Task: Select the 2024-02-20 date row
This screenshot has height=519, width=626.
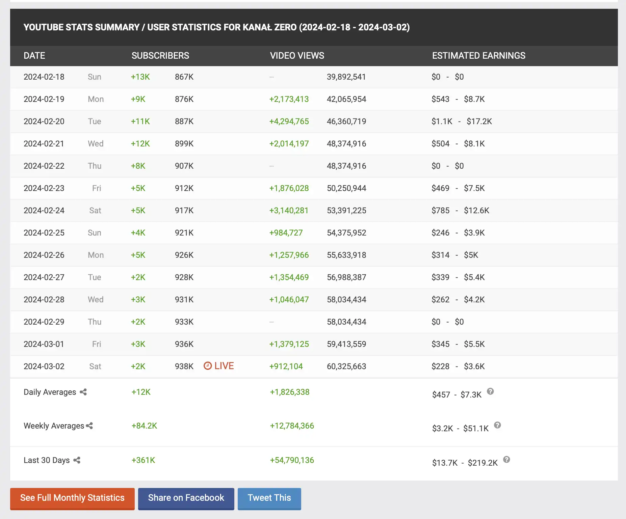Action: (x=44, y=121)
